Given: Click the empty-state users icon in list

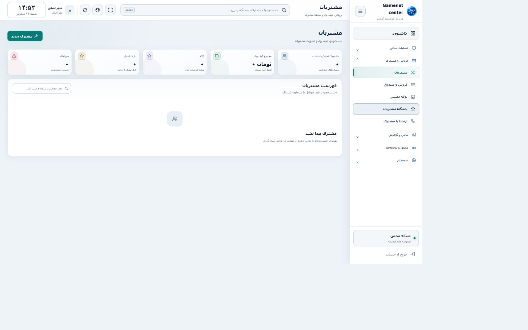Looking at the screenshot, I should (x=175, y=119).
